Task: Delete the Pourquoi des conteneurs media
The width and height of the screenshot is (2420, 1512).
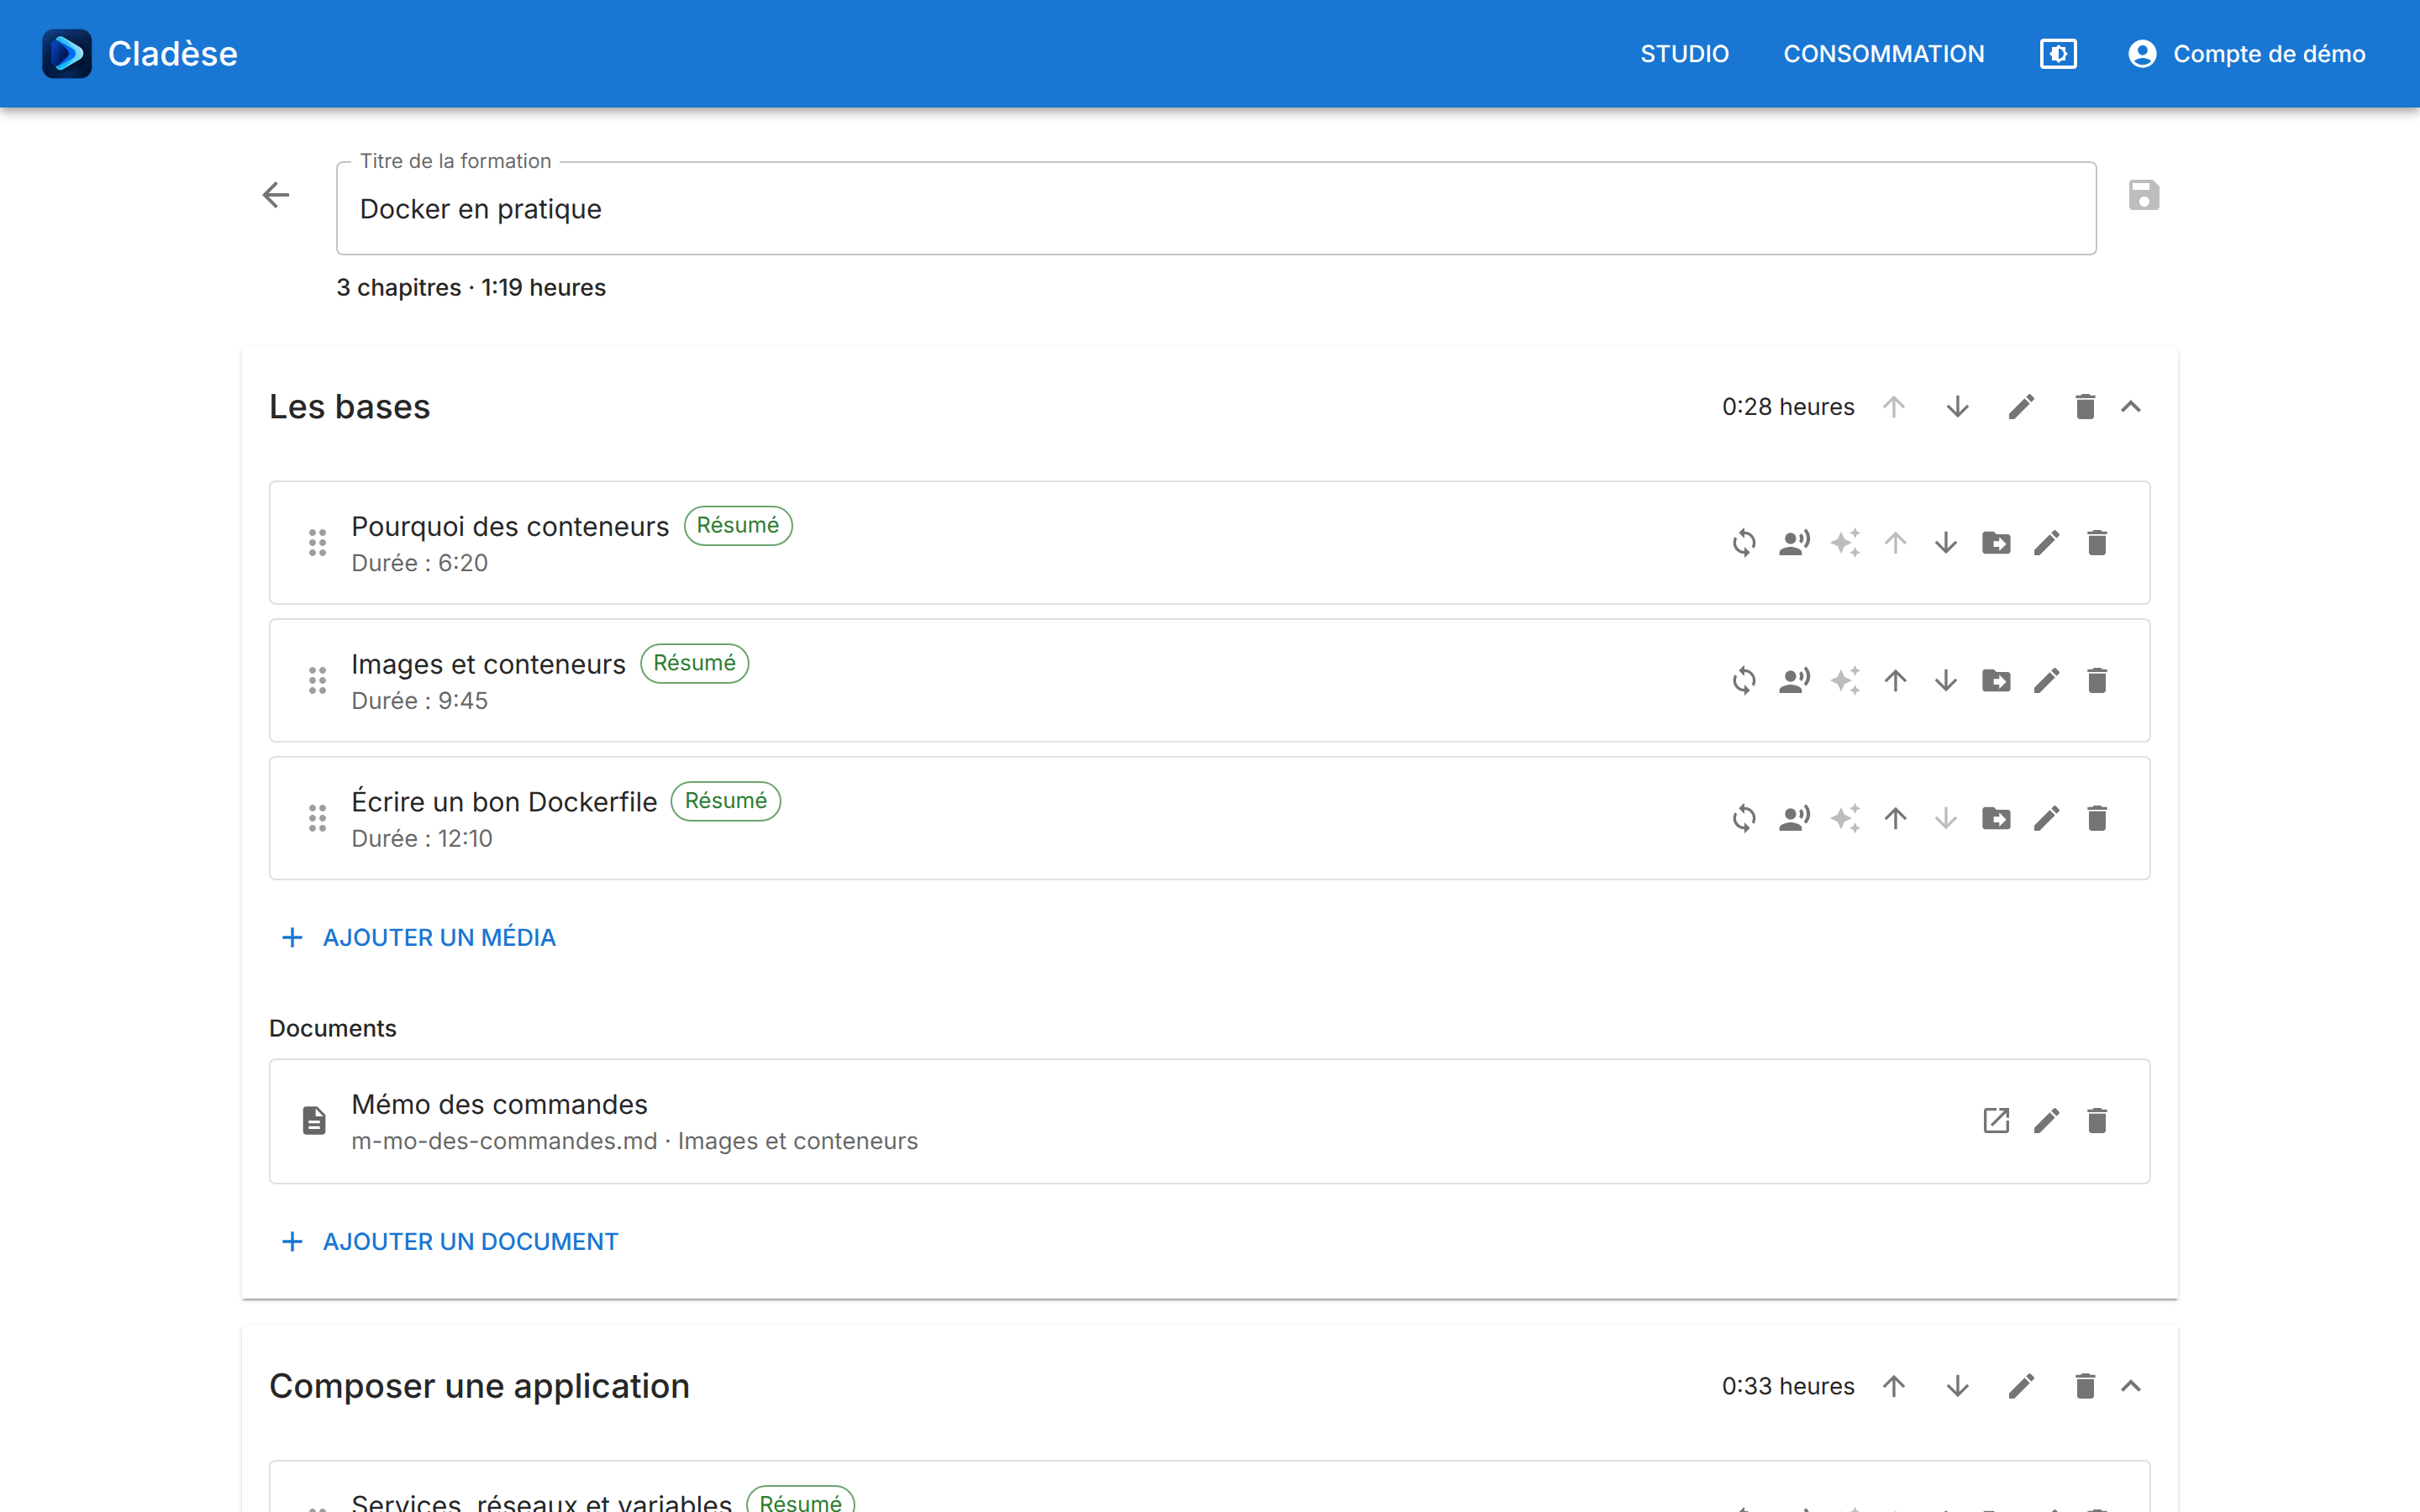Action: tap(2097, 543)
